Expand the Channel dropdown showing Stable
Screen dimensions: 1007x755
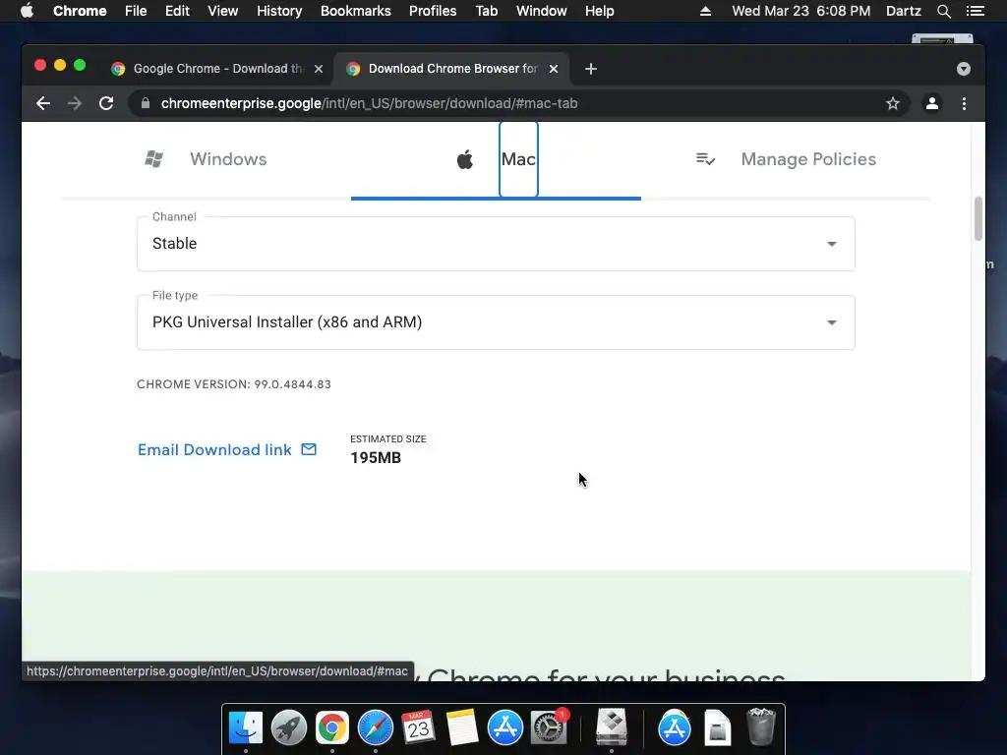[496, 244]
